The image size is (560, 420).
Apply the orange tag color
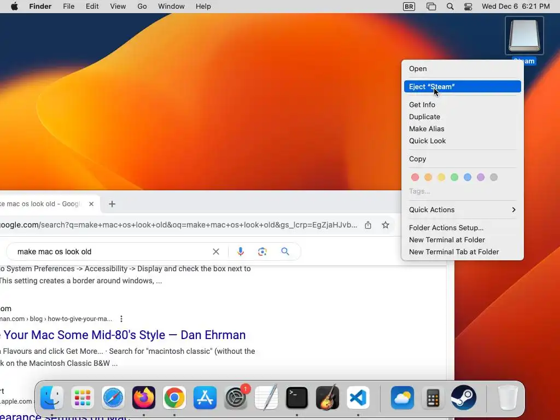[x=428, y=177]
